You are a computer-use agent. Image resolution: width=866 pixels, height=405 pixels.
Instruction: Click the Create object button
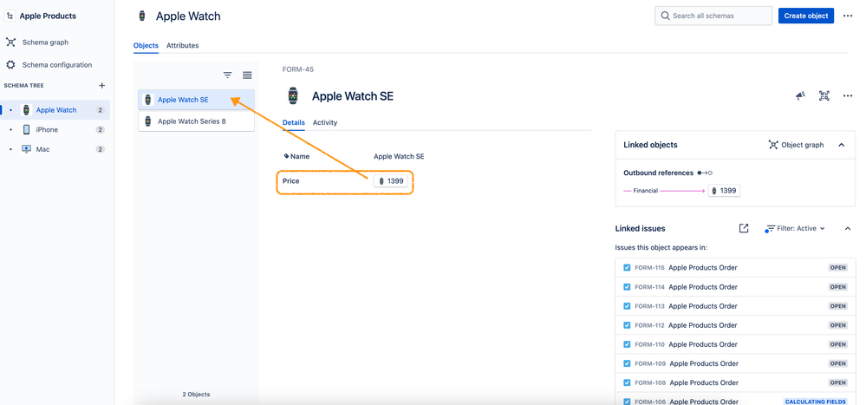tap(806, 16)
